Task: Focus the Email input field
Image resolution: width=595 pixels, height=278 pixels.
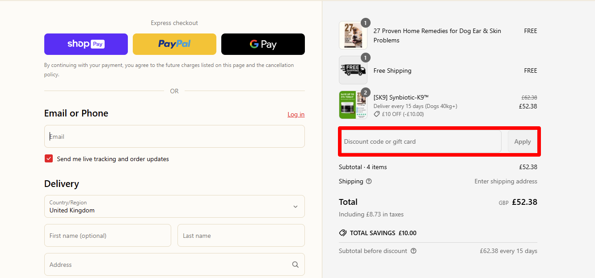Action: (174, 137)
